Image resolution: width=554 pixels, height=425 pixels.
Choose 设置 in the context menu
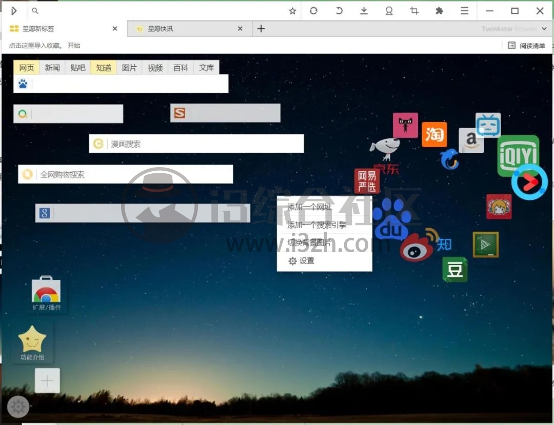click(324, 260)
